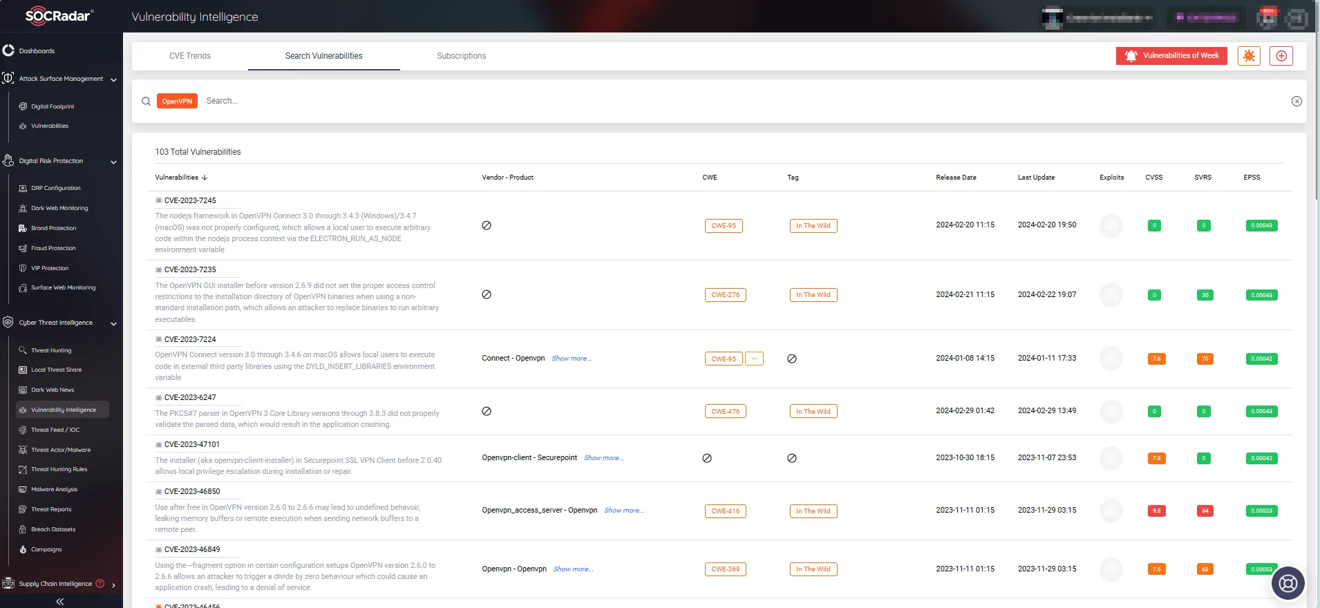Open Threat Hunting page

point(51,350)
